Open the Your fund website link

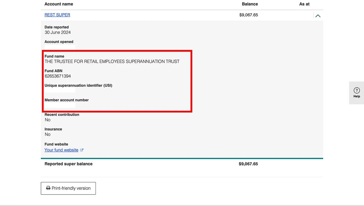tap(61, 150)
